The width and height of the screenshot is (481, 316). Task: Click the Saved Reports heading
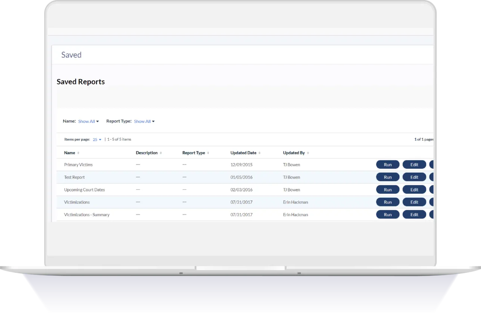point(81,82)
